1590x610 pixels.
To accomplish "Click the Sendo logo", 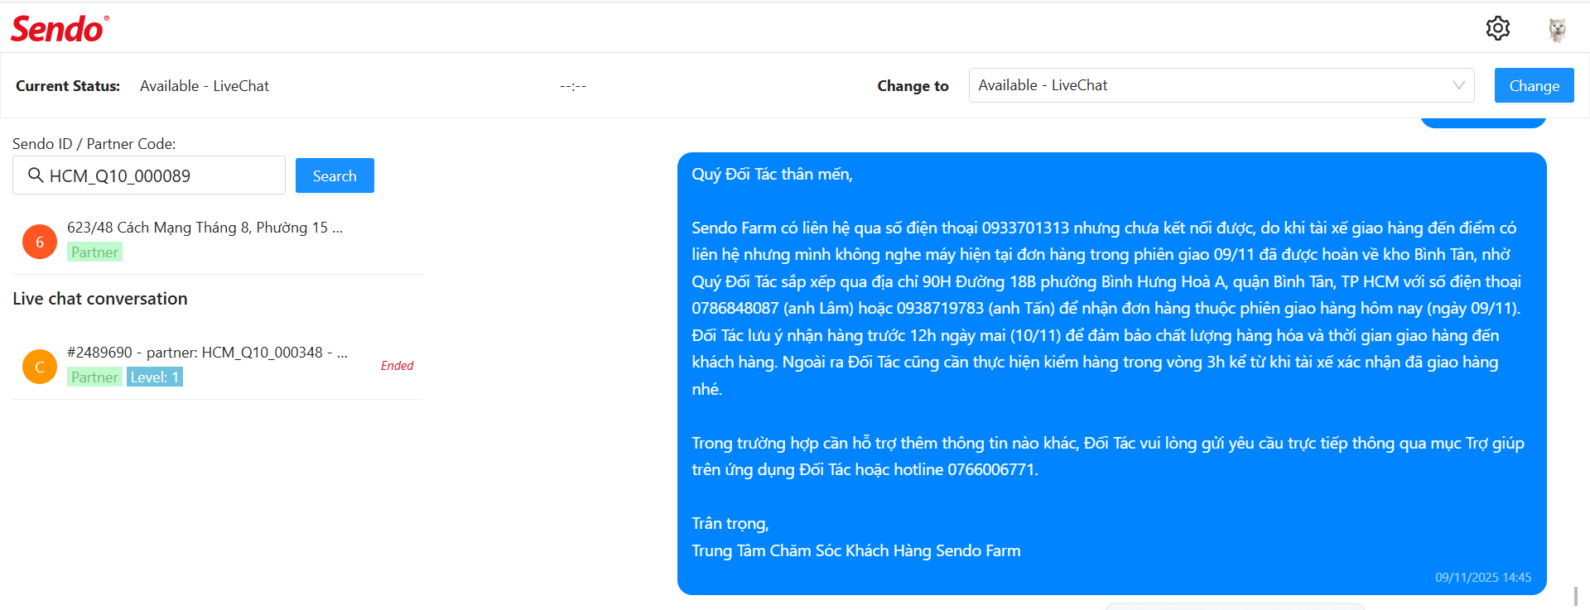I will click(x=60, y=29).
